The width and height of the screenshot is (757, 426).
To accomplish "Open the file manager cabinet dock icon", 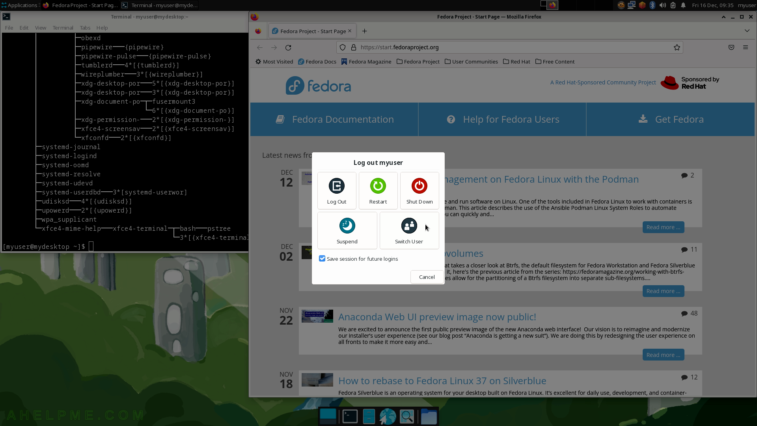I will pos(369,416).
